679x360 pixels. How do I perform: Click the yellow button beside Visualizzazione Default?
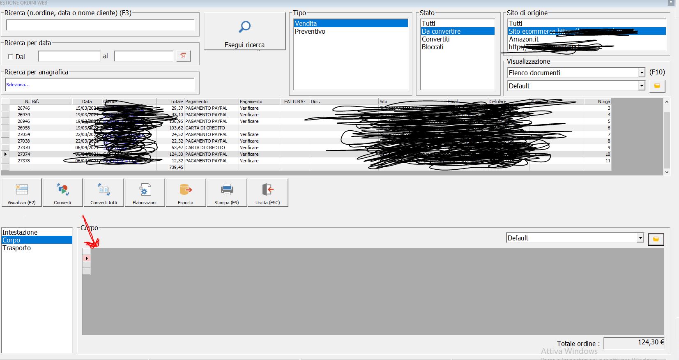(657, 86)
